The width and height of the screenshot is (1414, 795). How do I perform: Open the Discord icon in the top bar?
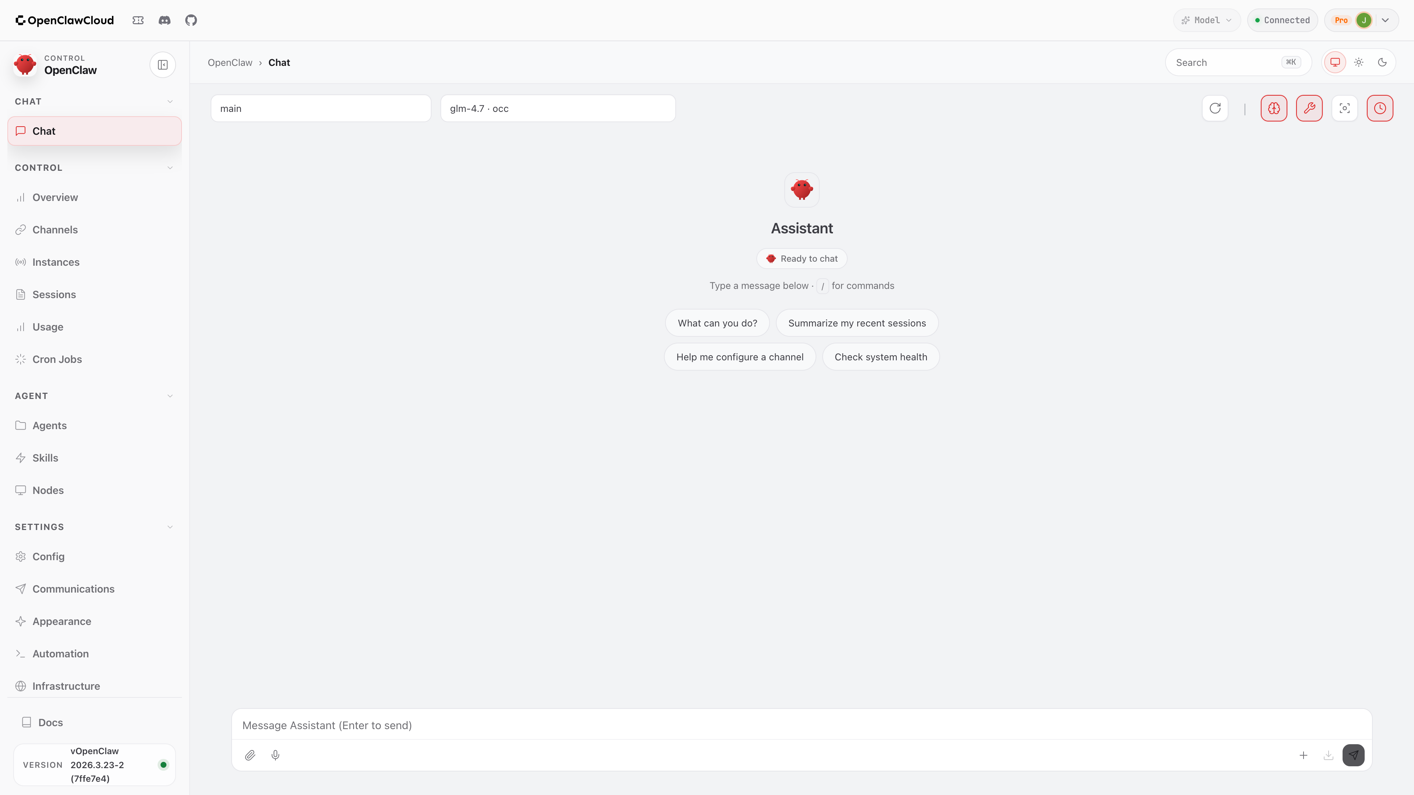[x=164, y=20]
